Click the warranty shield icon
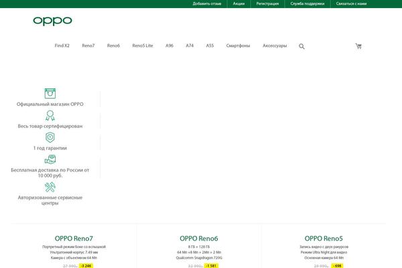Screen dimensions: 402x268 [50, 137]
